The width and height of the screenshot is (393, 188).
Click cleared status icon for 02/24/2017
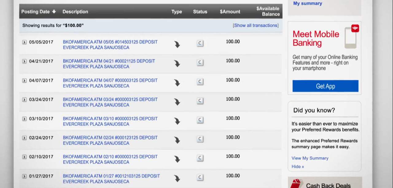click(x=200, y=139)
